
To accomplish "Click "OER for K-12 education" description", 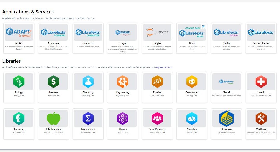I will 53,132.
